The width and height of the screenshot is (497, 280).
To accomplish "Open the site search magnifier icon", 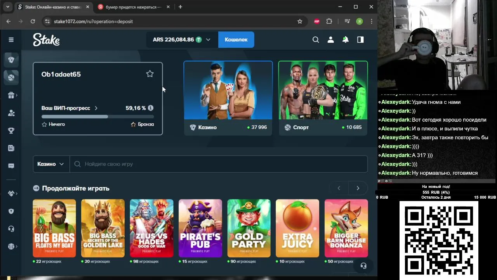I will pos(316,40).
